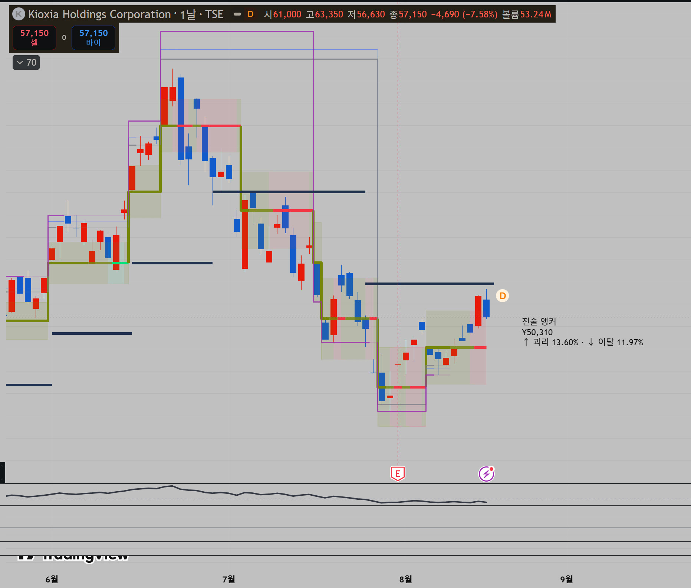This screenshot has height=588, width=691.
Task: Click the 8월 label on the time axis
Action: [x=406, y=579]
